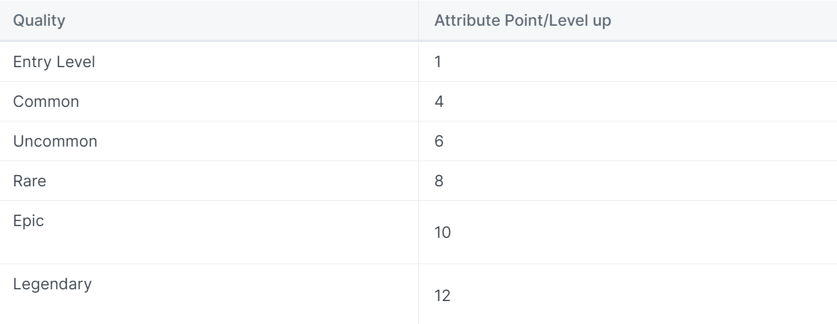Click the column divider in the Common row
837x324 pixels.
click(x=418, y=102)
